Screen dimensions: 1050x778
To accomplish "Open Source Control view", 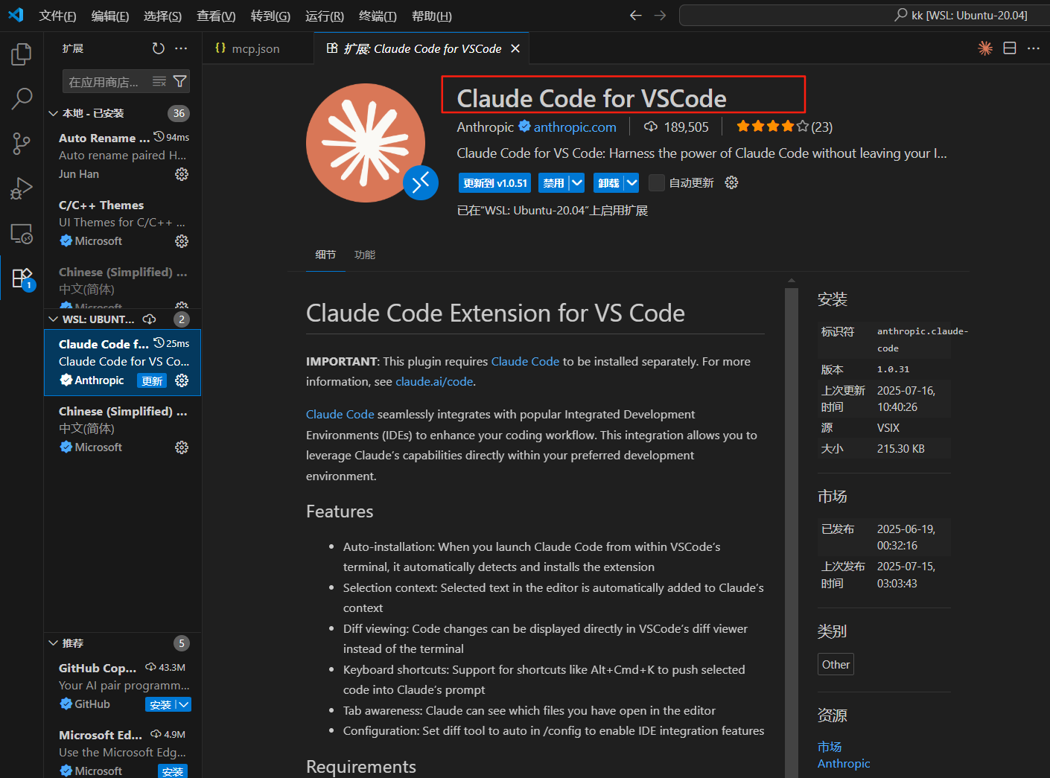I will pos(22,143).
